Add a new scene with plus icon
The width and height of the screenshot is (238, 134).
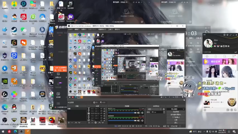[69, 123]
